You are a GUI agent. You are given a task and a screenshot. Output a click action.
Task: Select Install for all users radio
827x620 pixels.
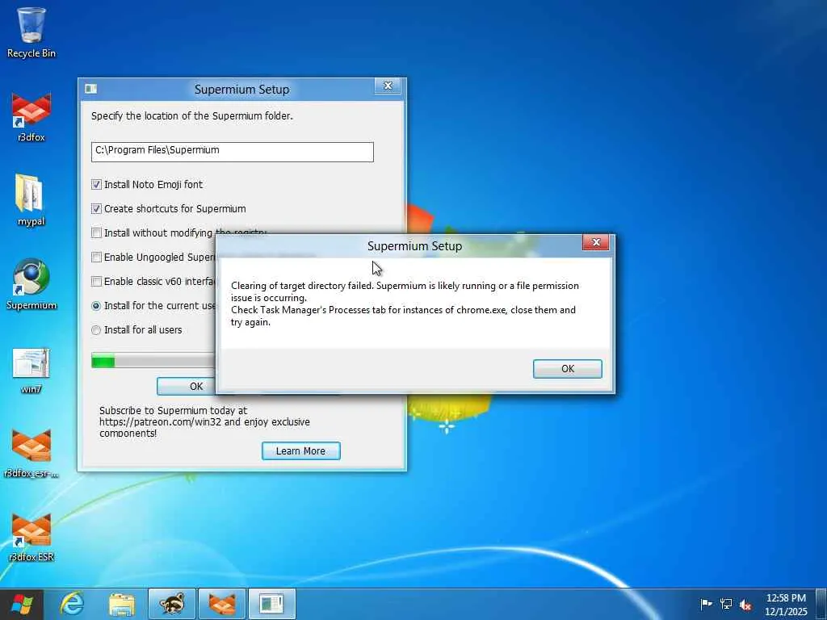coord(96,330)
